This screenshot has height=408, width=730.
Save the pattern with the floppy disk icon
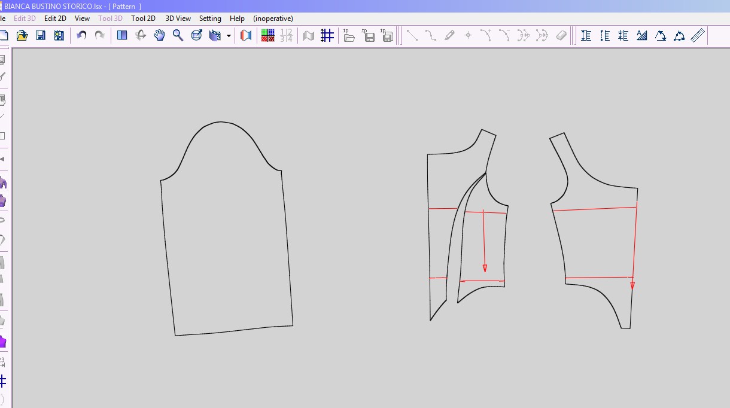[40, 35]
